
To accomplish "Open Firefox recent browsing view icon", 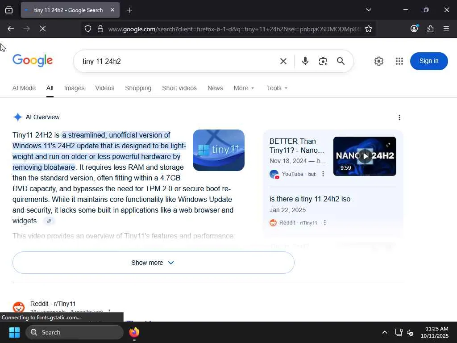I will 9,10.
